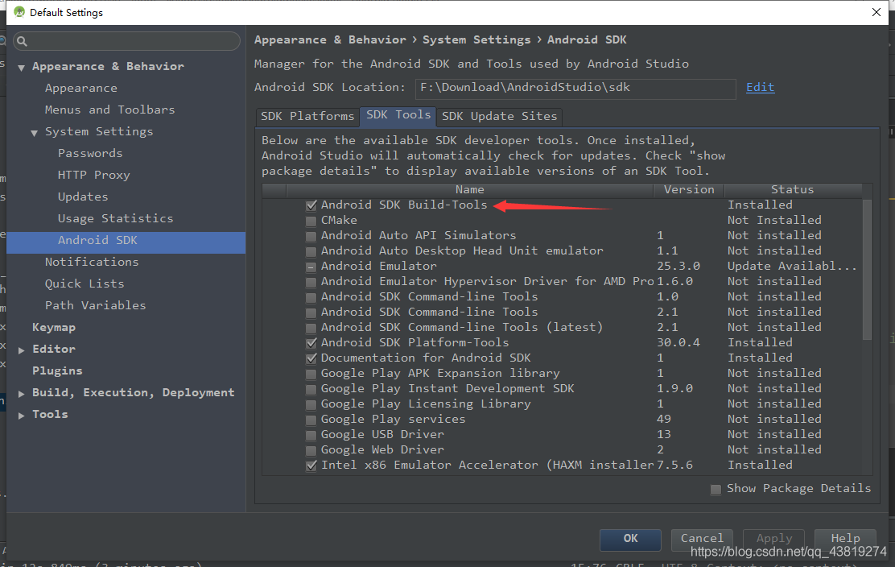Click version 30.0.4 of Platform-Tools

click(678, 342)
